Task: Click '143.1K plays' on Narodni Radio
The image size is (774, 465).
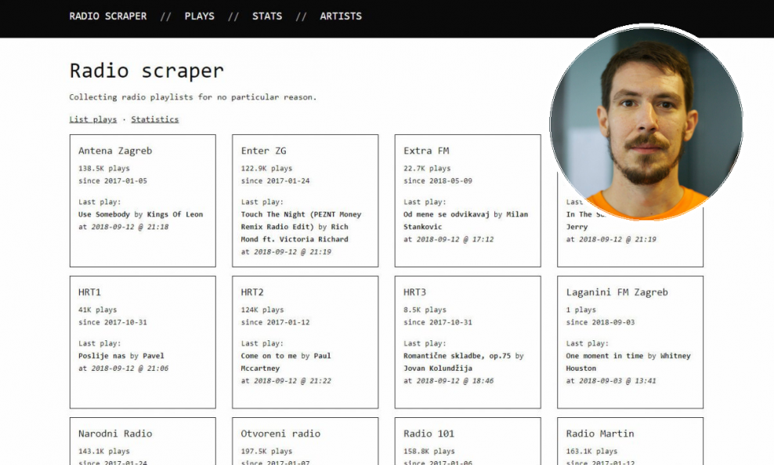Action: pos(103,451)
